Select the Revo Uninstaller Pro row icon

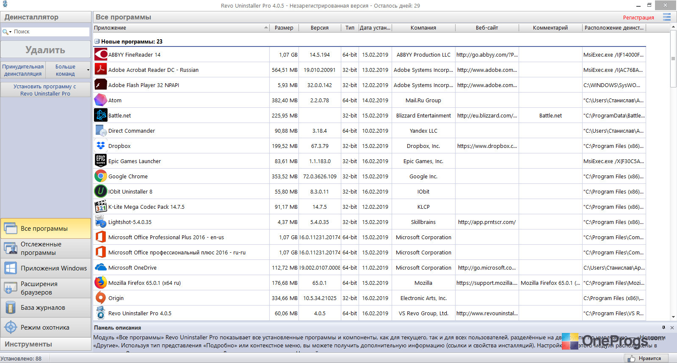101,313
